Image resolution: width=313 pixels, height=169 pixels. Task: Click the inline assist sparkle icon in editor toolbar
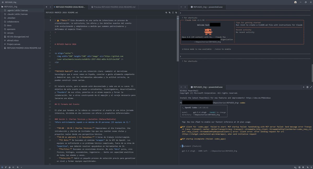click(x=170, y=12)
